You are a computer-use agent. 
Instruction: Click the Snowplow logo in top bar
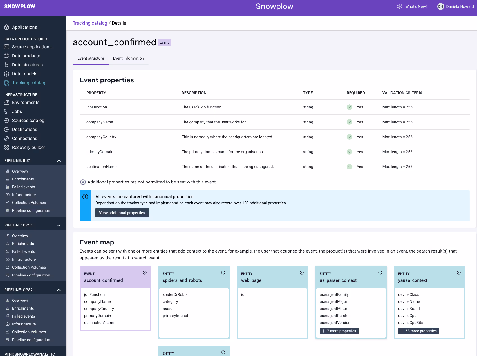click(x=20, y=6)
